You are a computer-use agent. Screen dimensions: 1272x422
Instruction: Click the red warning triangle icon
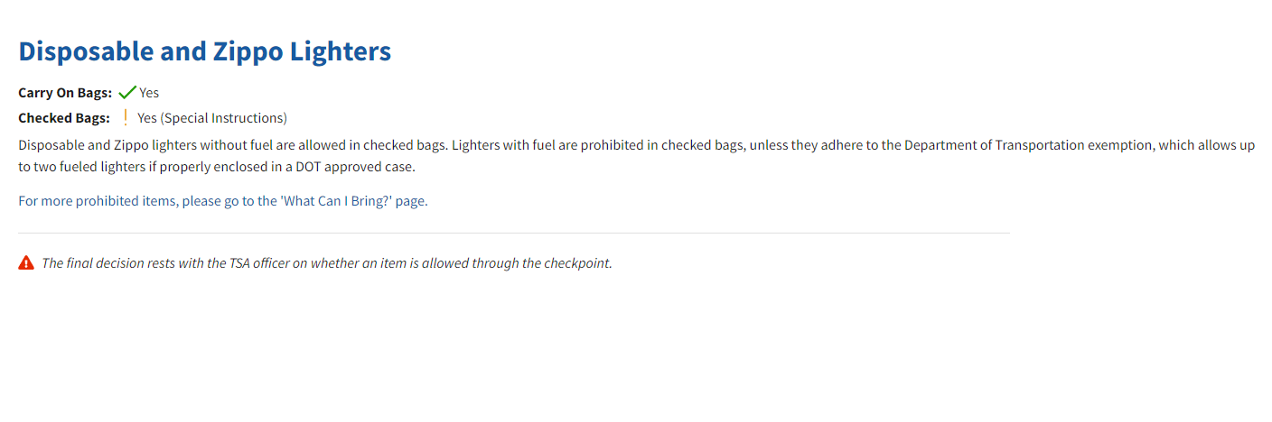(x=26, y=263)
